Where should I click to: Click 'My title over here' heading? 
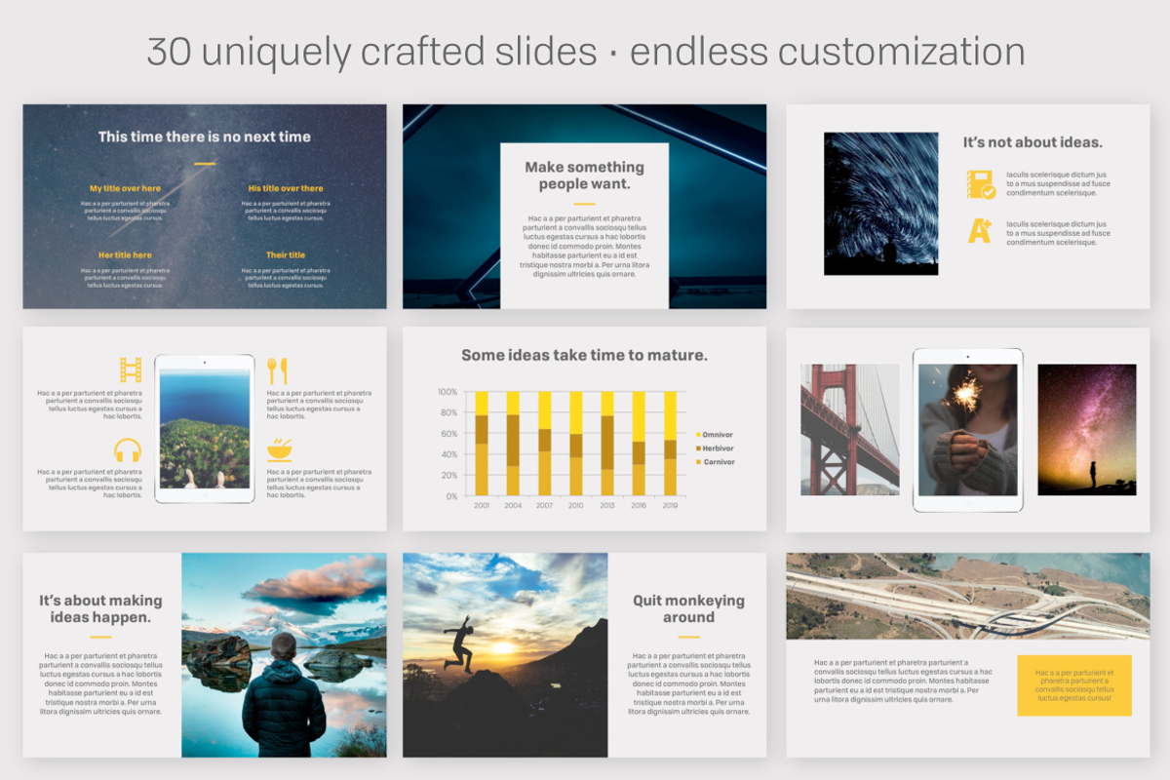click(125, 188)
